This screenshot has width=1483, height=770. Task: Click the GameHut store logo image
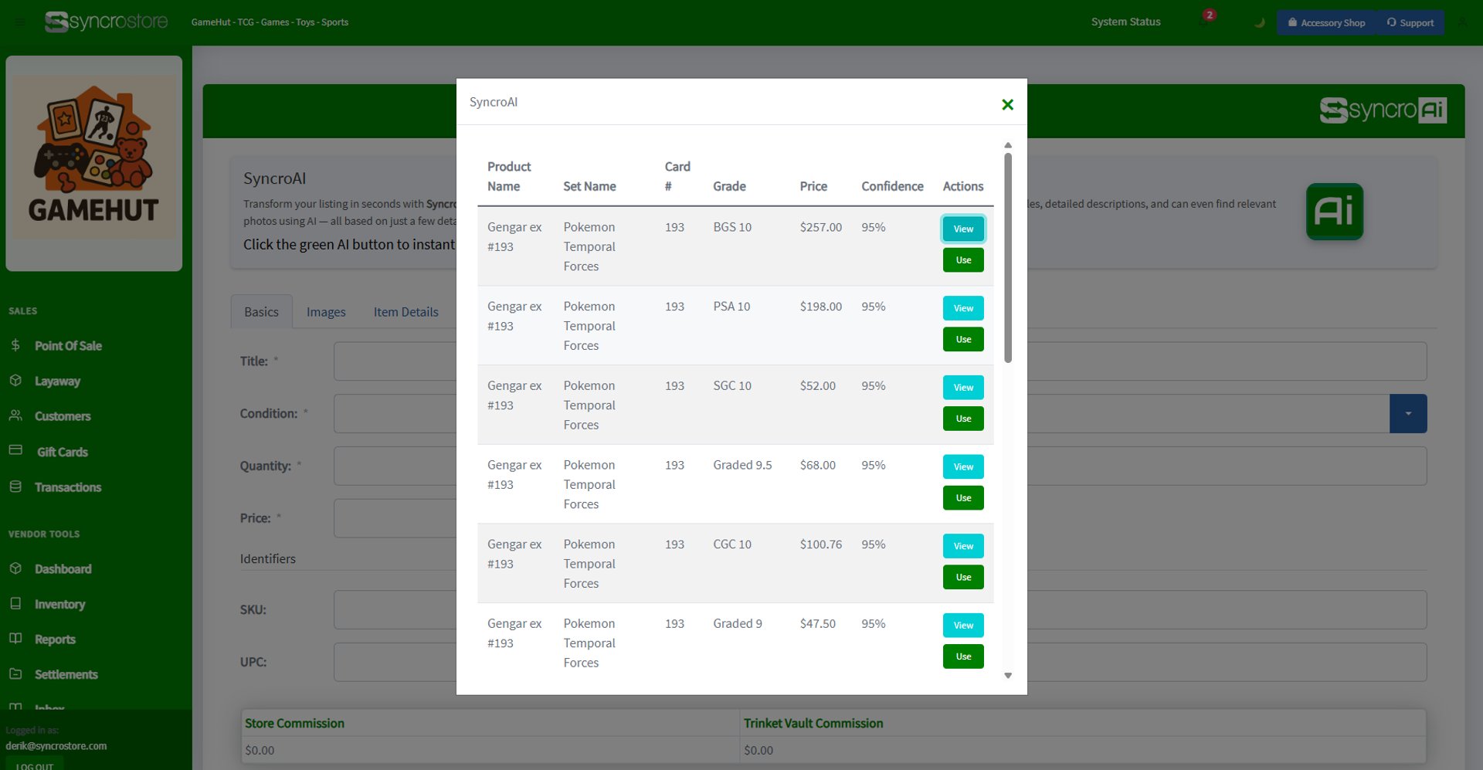click(x=94, y=163)
